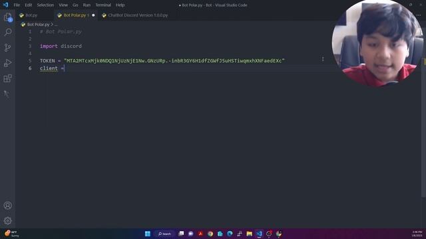The width and height of the screenshot is (426, 239).
Task: Select the Bot Polar.py editor tab
Action: click(x=76, y=15)
